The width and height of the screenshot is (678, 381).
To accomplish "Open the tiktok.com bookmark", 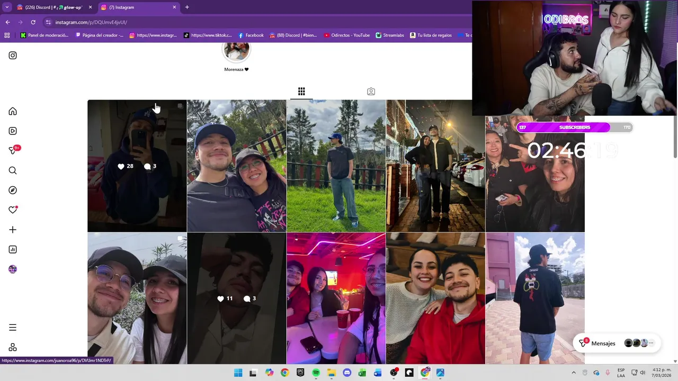I will (x=208, y=35).
